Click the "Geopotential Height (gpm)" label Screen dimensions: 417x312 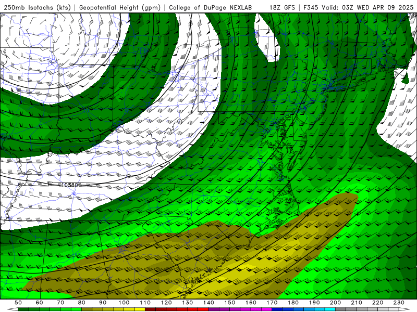coord(120,8)
